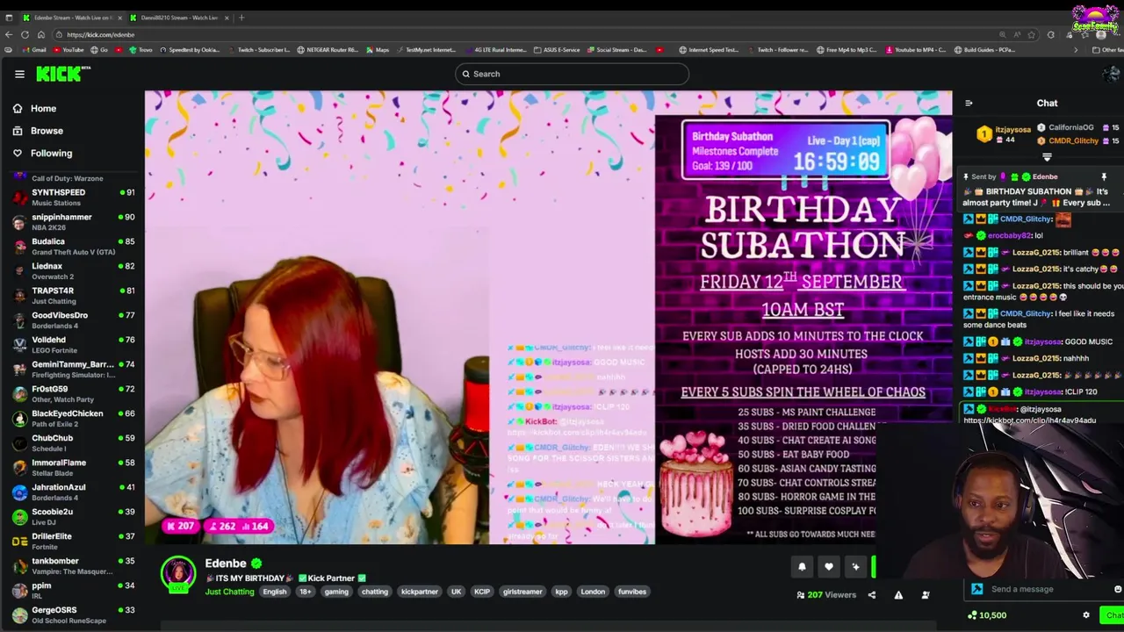
Task: Open snippinhammer channel in sidebar
Action: 72,222
